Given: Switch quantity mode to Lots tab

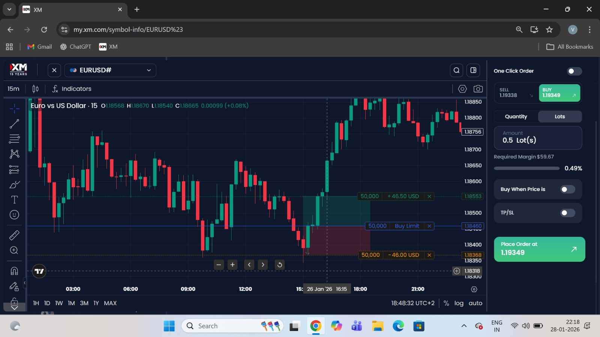Looking at the screenshot, I should [559, 116].
